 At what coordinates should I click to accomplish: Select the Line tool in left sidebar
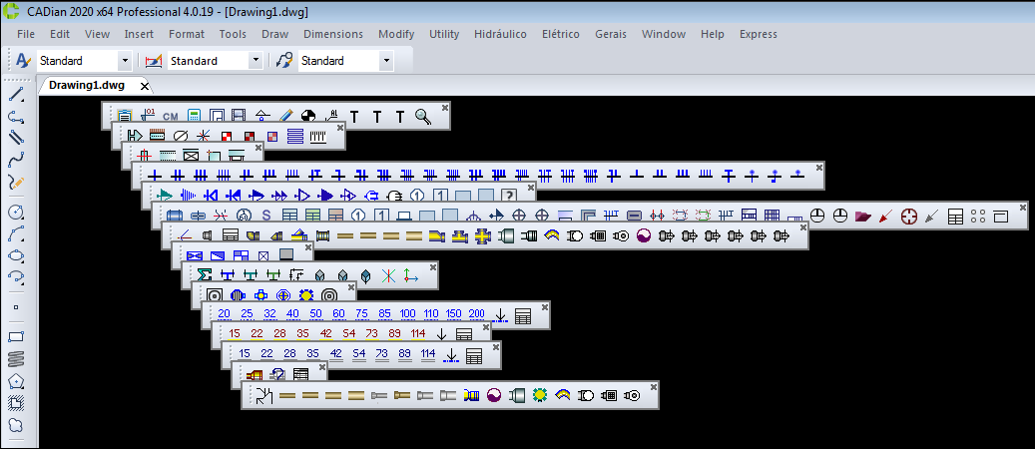pos(16,95)
